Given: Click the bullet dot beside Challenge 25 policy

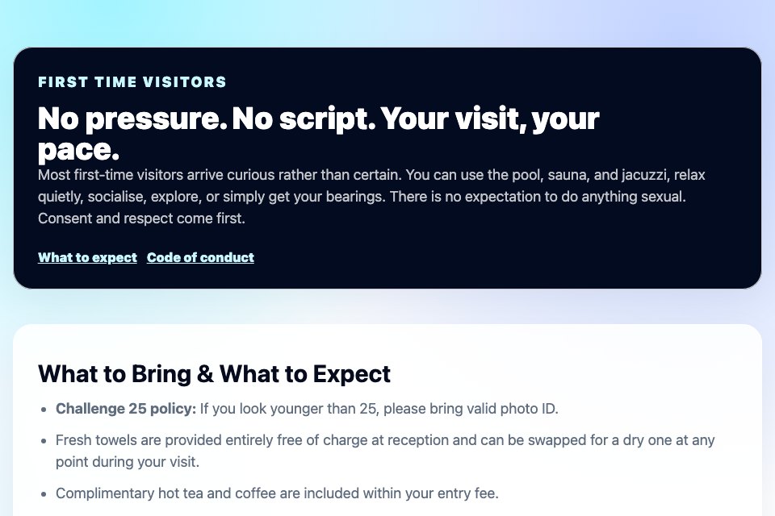Looking at the screenshot, I should pos(44,410).
